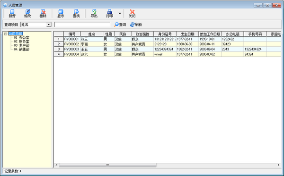
Task: Click the search text input field
Action: pos(82,25)
